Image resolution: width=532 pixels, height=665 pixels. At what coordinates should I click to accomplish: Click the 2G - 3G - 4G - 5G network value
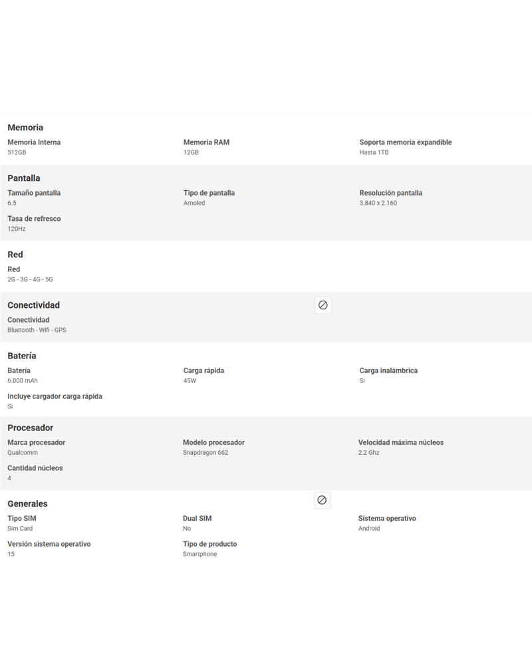click(30, 279)
